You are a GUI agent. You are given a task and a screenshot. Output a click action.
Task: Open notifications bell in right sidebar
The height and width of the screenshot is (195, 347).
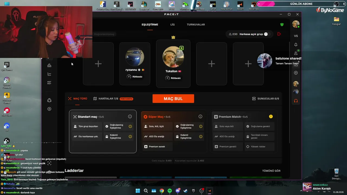296,44
